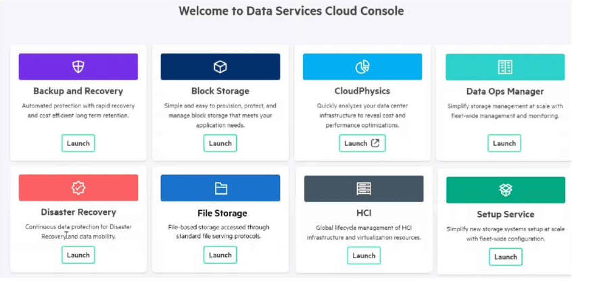Click external link icon on CloudPhysics Launch
Image resolution: width=597 pixels, height=292 pixels.
coord(375,143)
